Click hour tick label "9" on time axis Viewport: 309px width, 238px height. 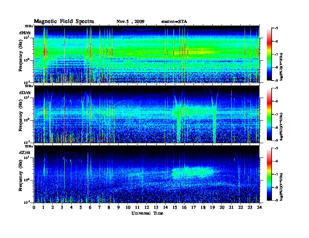[x=119, y=207]
